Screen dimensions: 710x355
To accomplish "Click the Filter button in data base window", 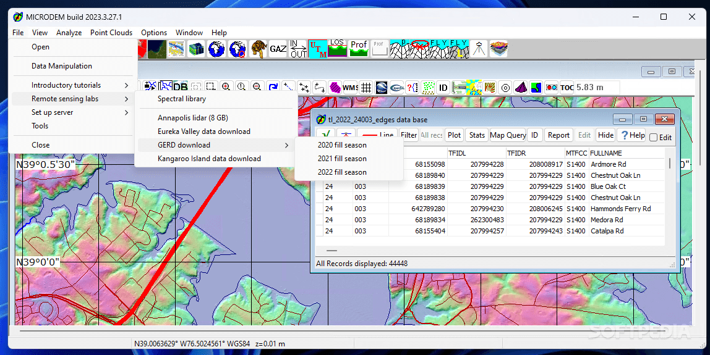I will 408,135.
